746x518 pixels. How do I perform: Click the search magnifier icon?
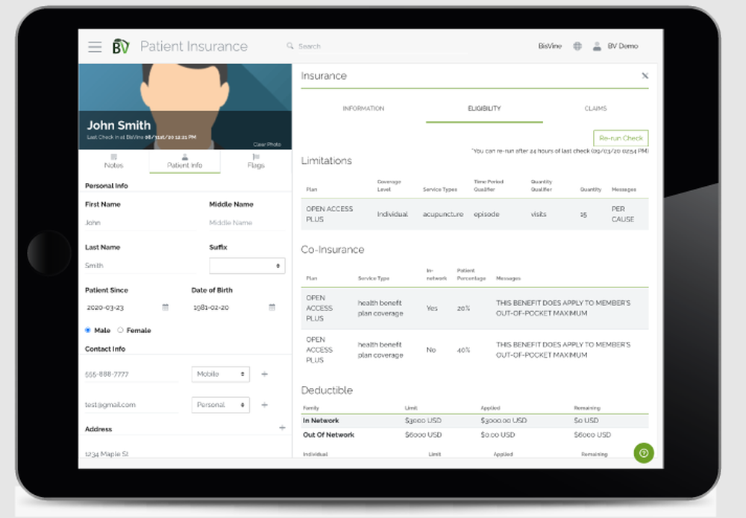coord(291,46)
